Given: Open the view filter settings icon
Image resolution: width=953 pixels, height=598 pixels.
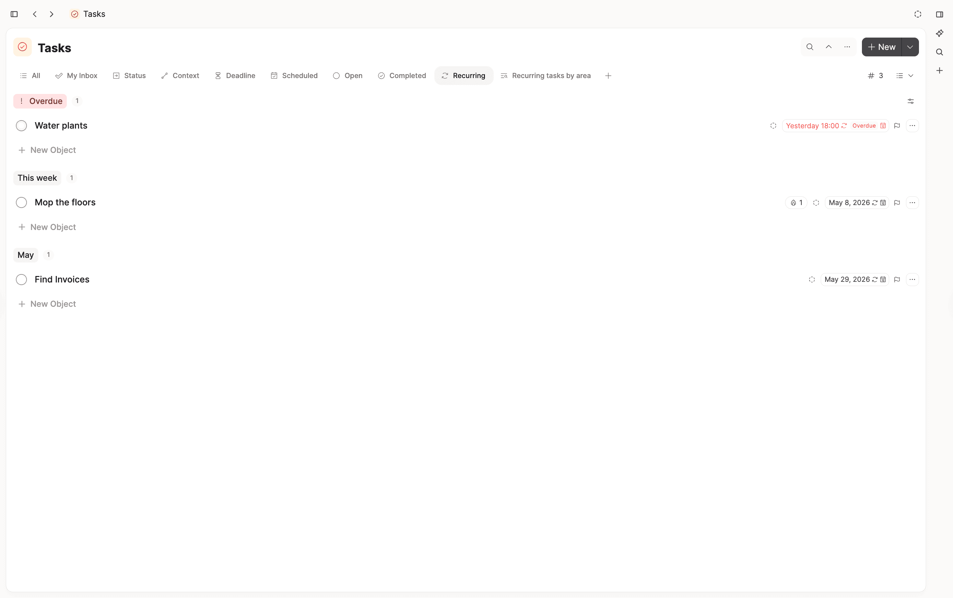Looking at the screenshot, I should (x=911, y=101).
